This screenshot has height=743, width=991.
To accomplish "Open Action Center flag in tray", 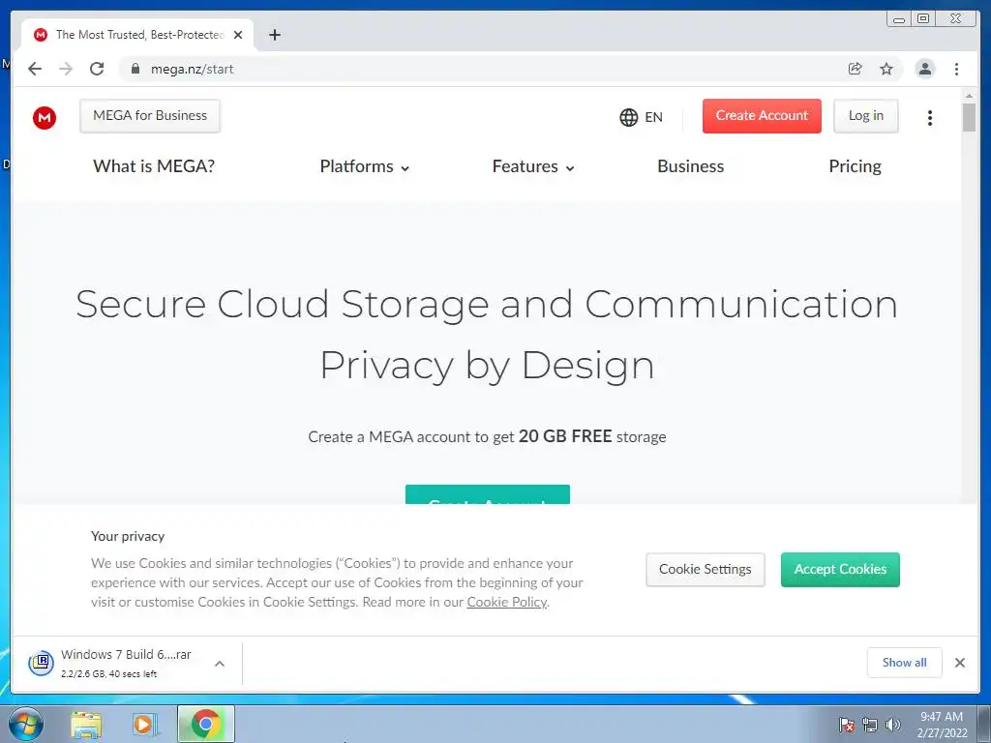I will click(x=846, y=725).
